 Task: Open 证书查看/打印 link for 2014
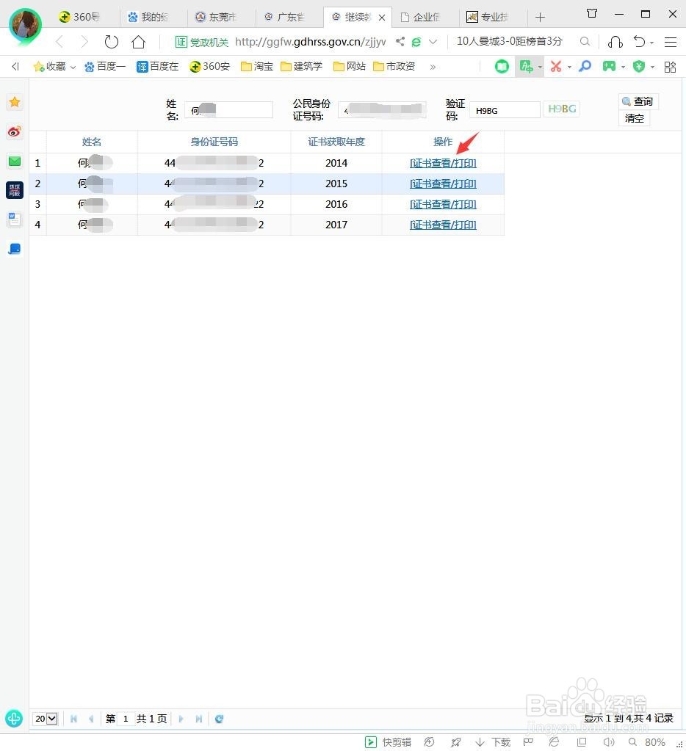click(x=443, y=163)
